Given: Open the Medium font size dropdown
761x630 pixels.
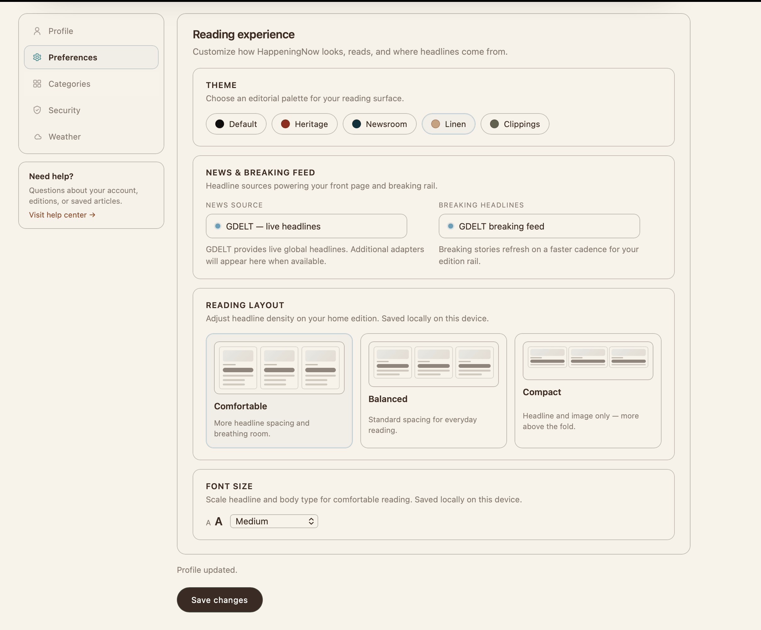Looking at the screenshot, I should point(274,521).
